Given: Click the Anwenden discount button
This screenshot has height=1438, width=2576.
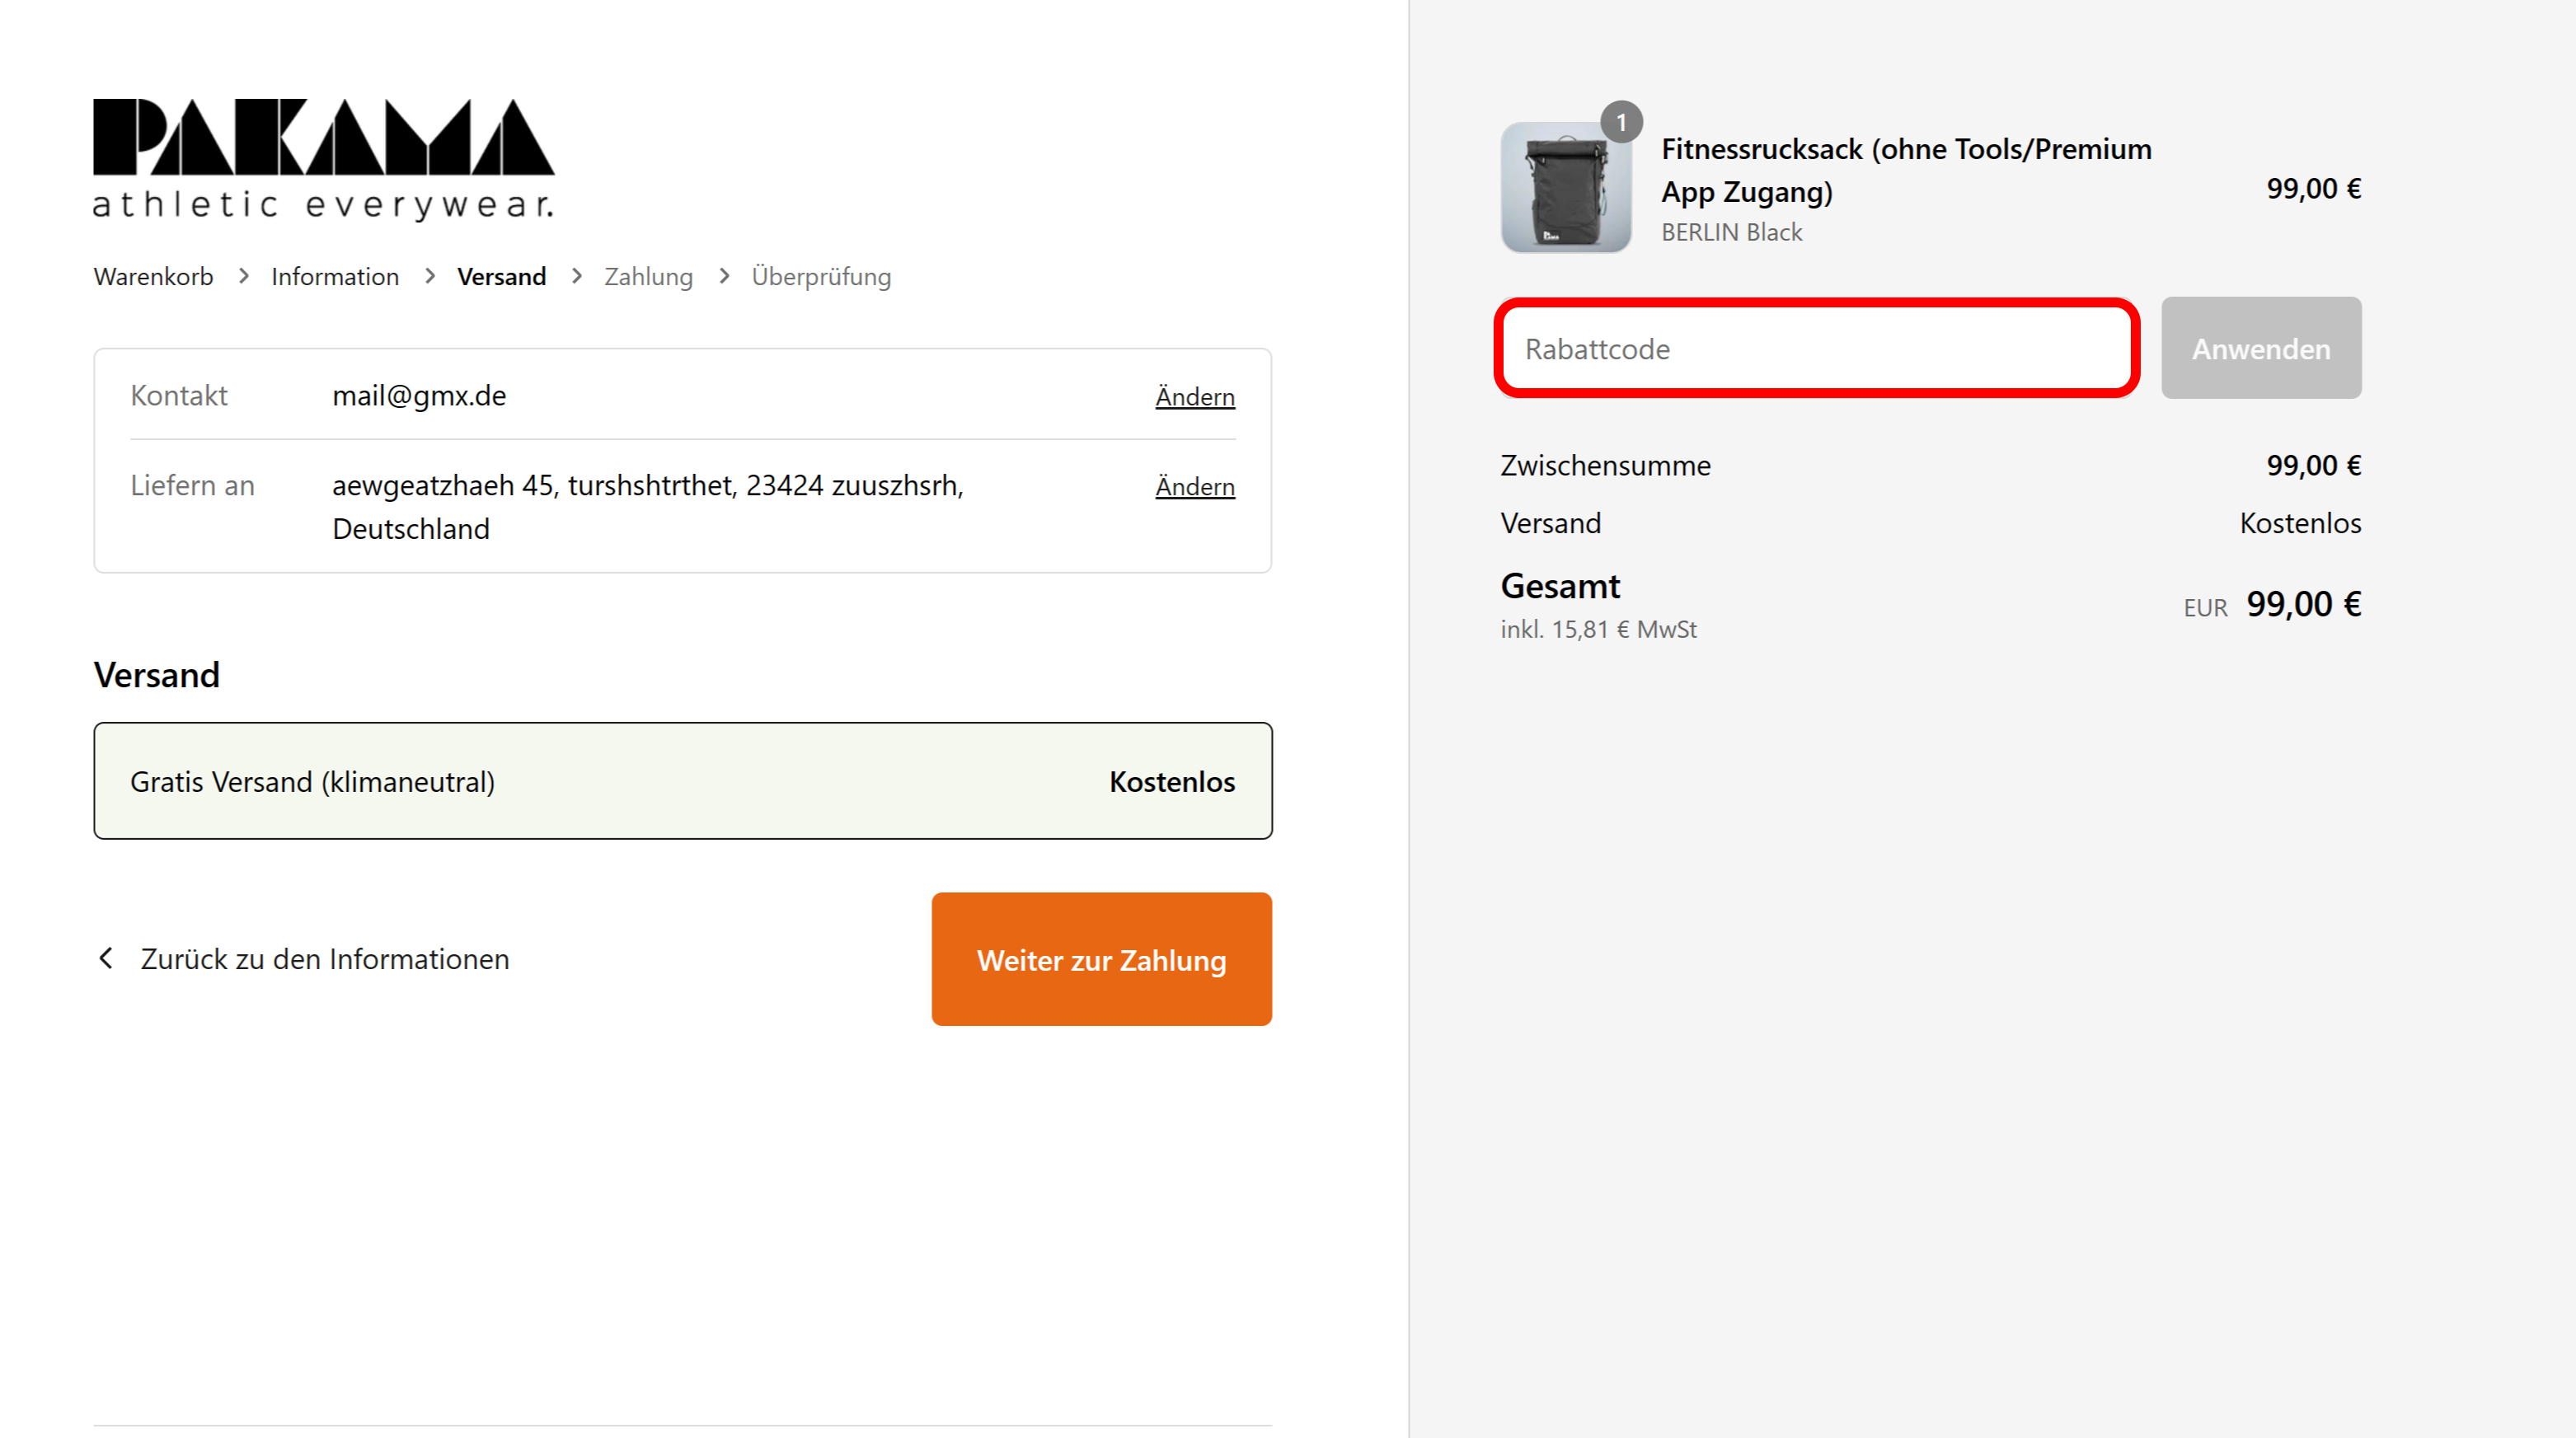Looking at the screenshot, I should 2261,348.
